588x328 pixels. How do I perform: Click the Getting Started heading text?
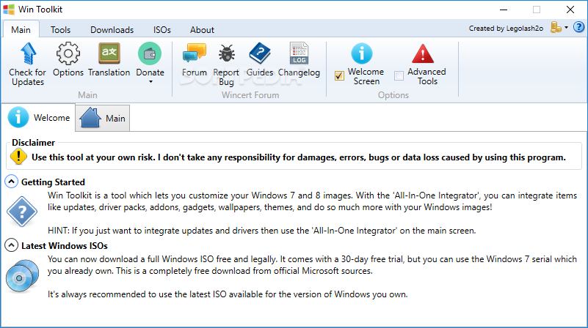tap(53, 182)
